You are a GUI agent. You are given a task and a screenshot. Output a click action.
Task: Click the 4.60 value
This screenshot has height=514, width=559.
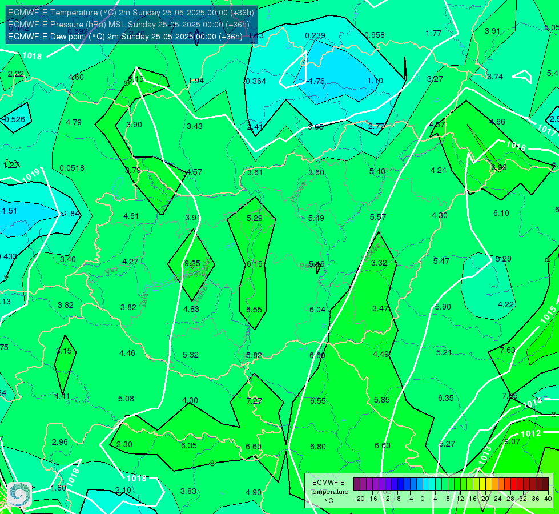coord(76,77)
